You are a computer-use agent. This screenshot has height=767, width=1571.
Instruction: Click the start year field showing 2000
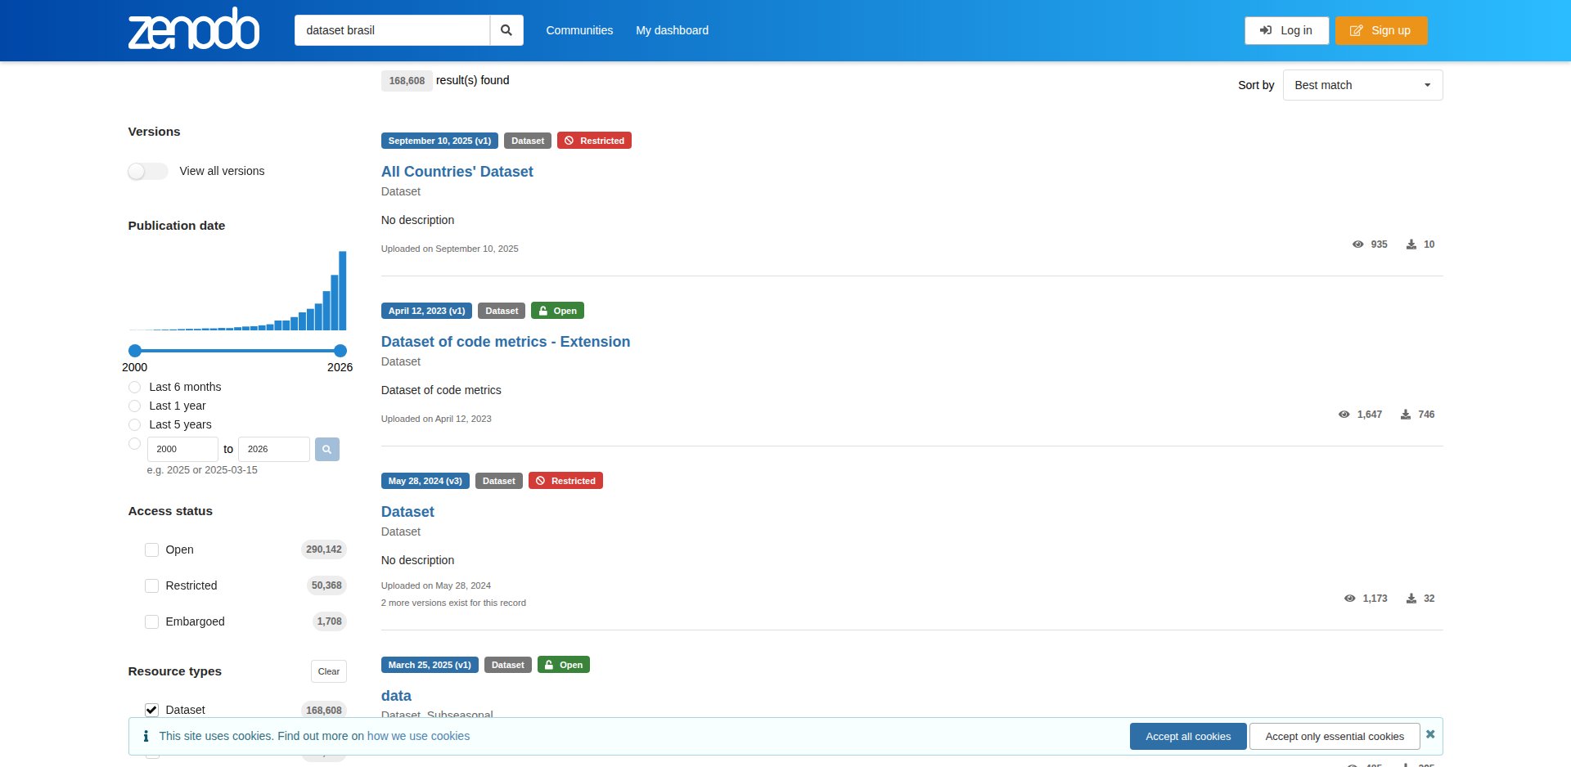(182, 449)
